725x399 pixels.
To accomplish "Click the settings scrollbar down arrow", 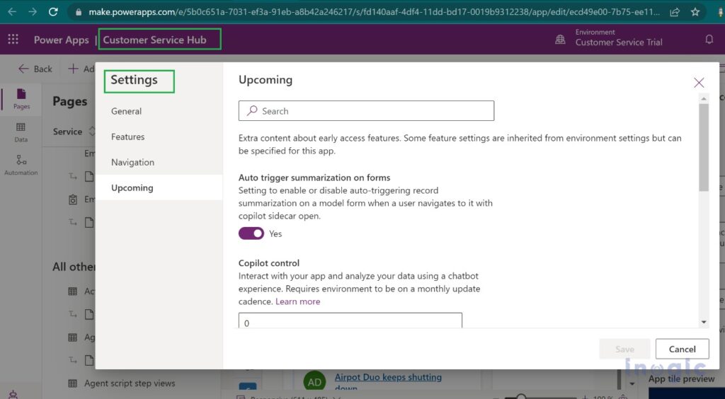I will [x=704, y=322].
